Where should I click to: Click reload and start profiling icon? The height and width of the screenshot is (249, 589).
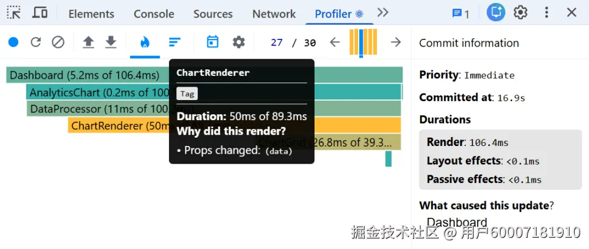[x=36, y=42]
